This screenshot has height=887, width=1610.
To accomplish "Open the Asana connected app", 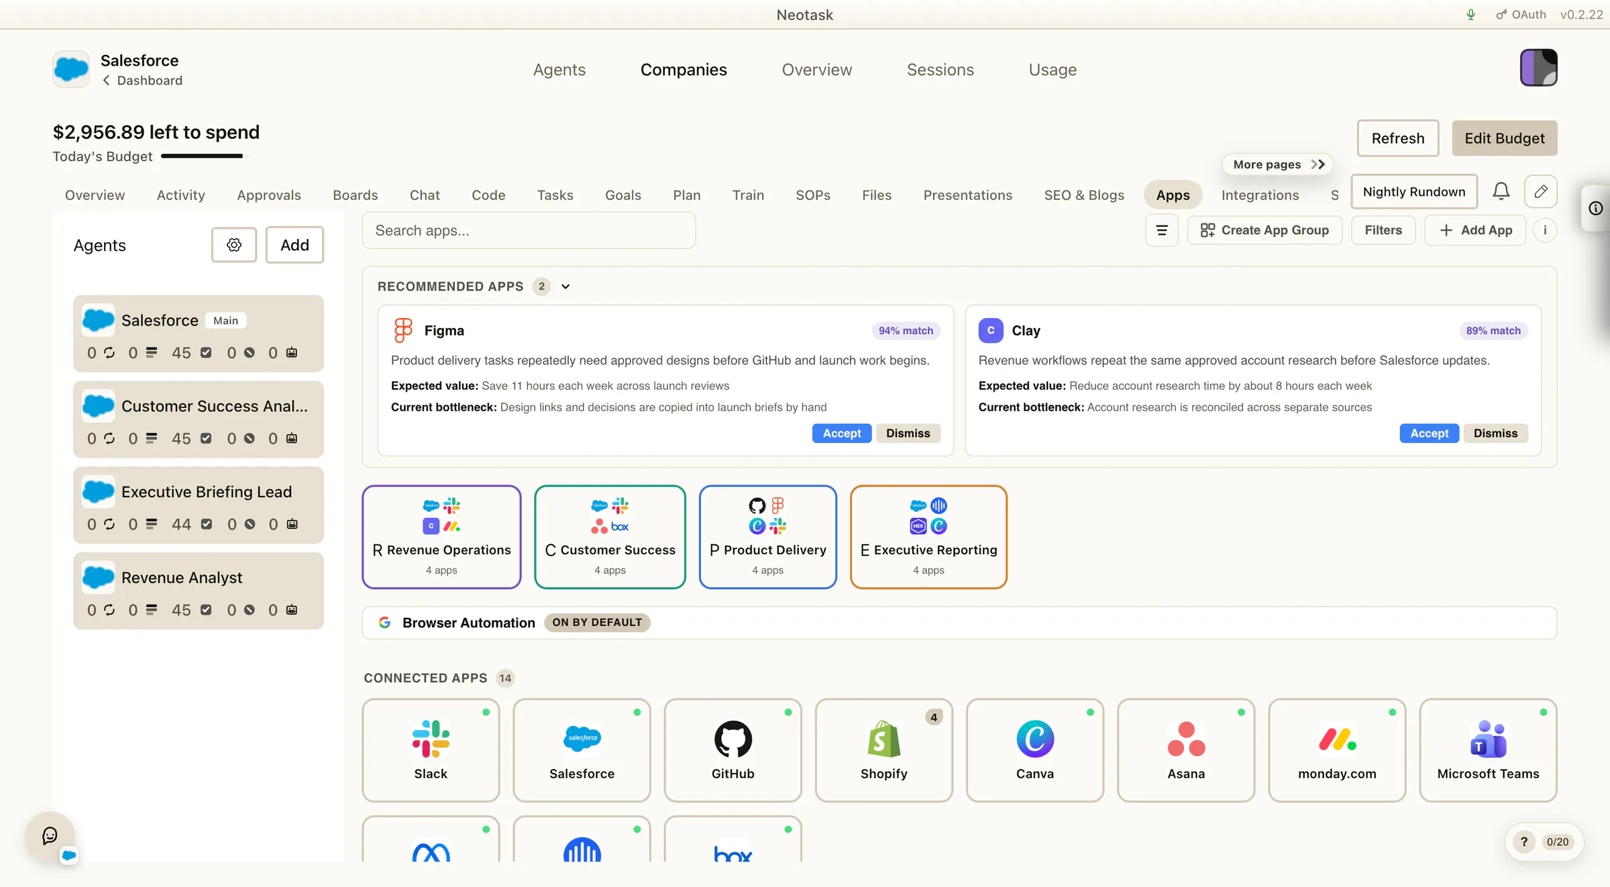I will pos(1186,750).
